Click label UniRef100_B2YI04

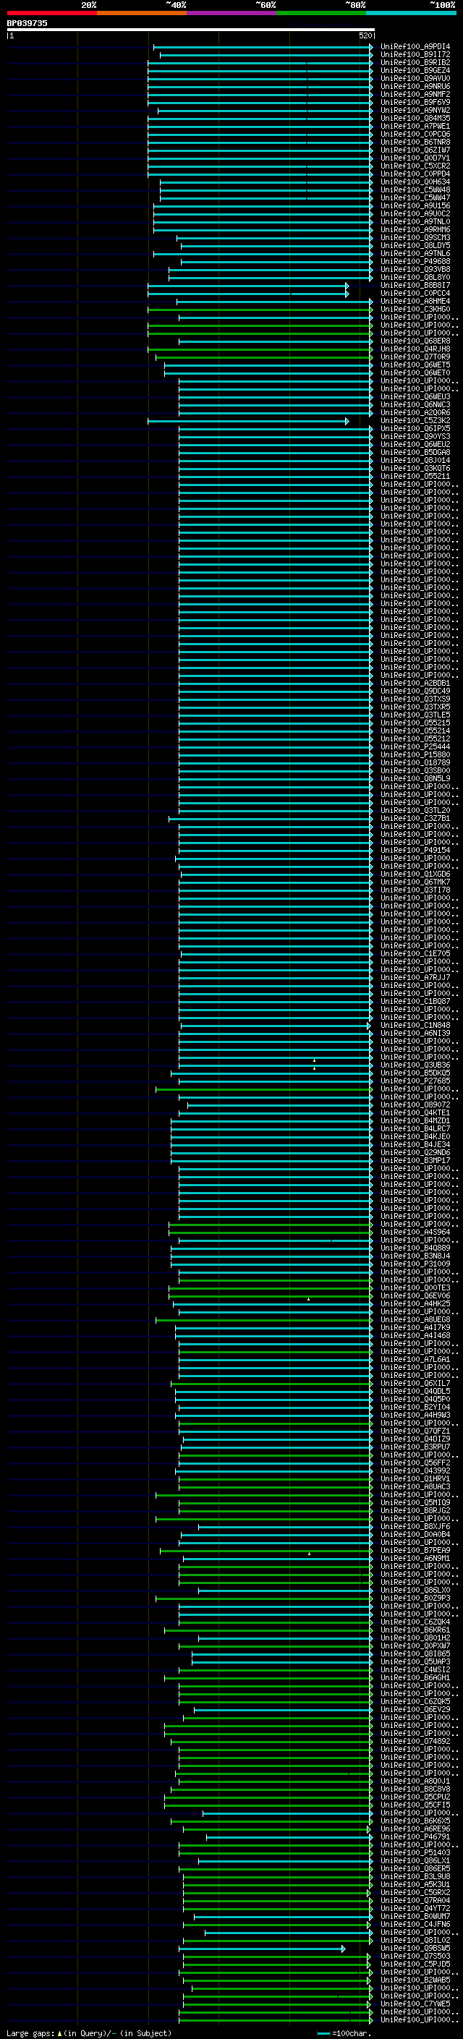click(x=415, y=1408)
